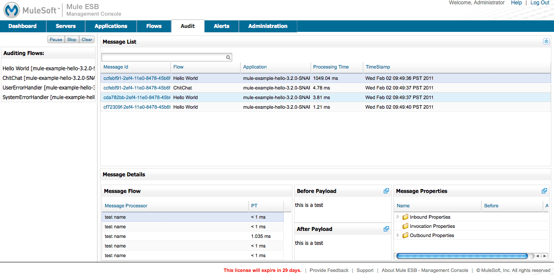The width and height of the screenshot is (554, 275).
Task: Open the Alerts tab
Action: click(x=221, y=26)
